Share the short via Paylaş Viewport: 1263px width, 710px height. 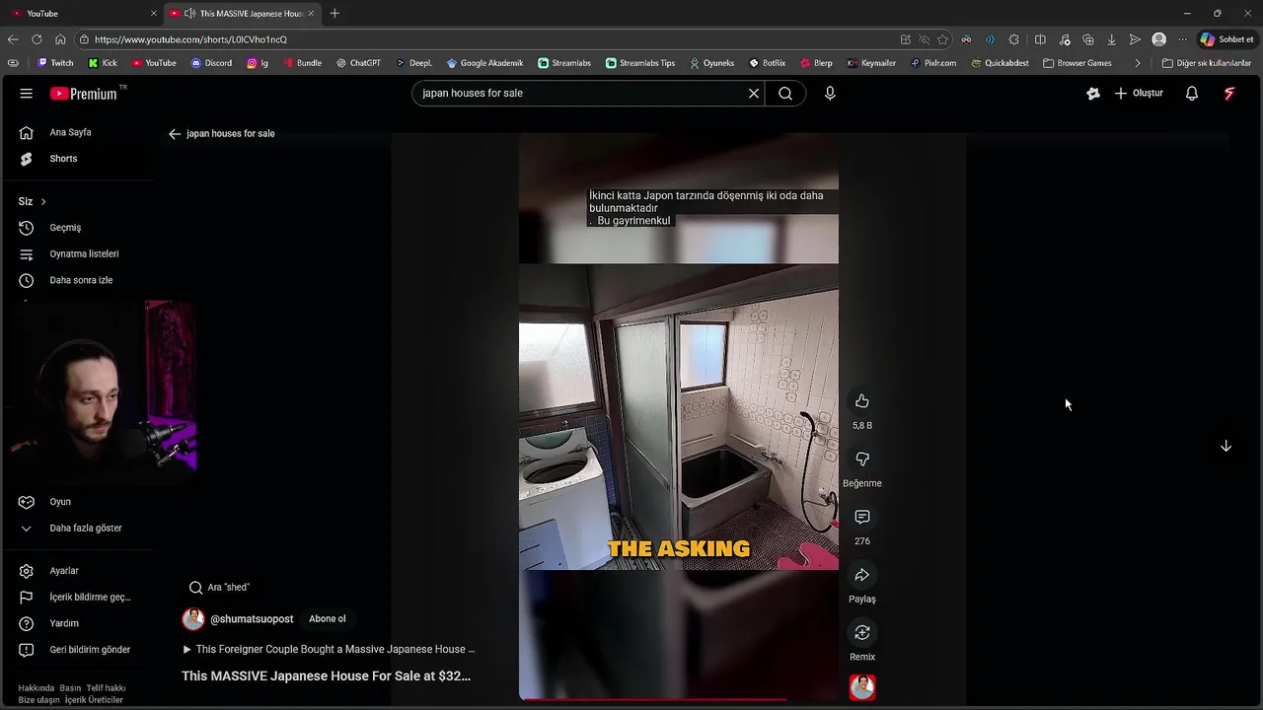point(862,575)
